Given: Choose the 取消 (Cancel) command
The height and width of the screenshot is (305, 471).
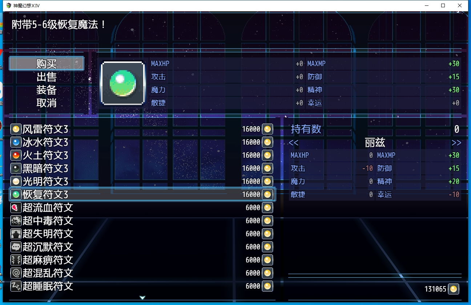Looking at the screenshot, I should pyautogui.click(x=47, y=103).
